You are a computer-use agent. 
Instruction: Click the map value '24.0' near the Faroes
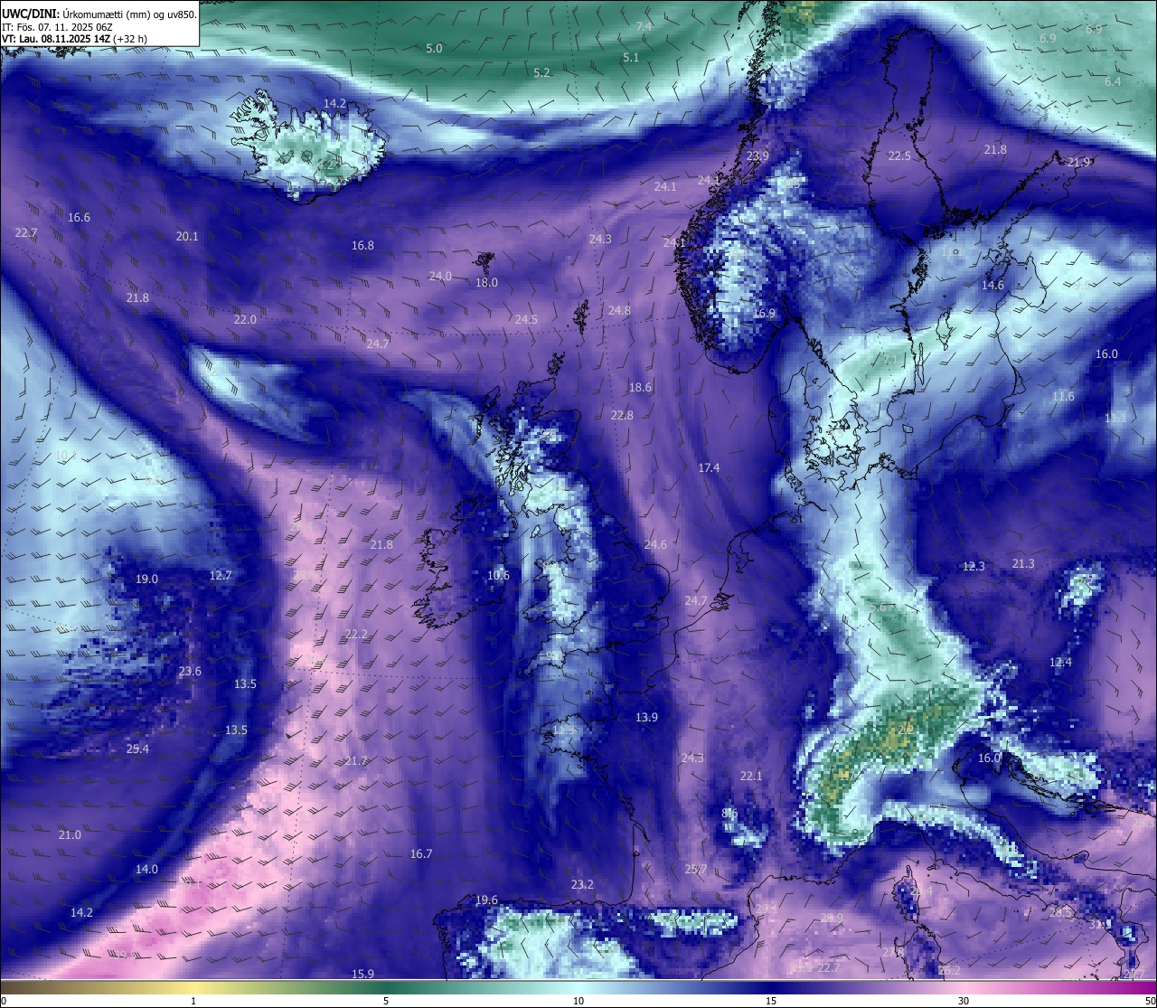click(440, 277)
